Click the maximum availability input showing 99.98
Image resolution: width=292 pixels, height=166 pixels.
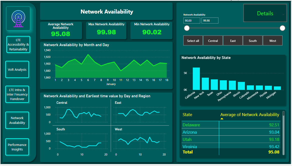click(x=210, y=20)
